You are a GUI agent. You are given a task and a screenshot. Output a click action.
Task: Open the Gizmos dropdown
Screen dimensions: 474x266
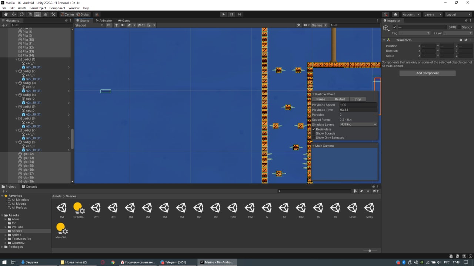[x=319, y=25]
